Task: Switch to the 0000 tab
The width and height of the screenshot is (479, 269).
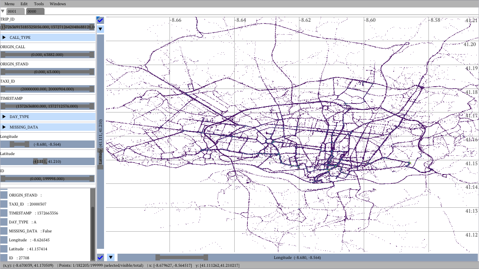Action: (35, 11)
